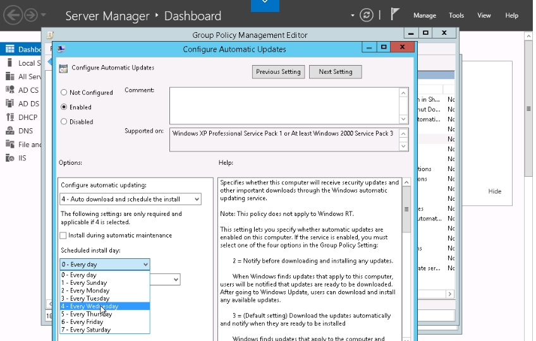The width and height of the screenshot is (536, 341).
Task: Select the Disabled radio button
Action: click(64, 122)
